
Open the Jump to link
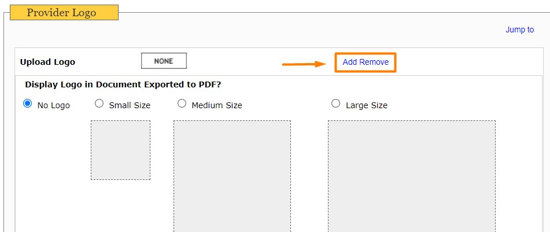519,30
